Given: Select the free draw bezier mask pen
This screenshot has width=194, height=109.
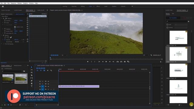Looking at the screenshot, I should [11, 38].
